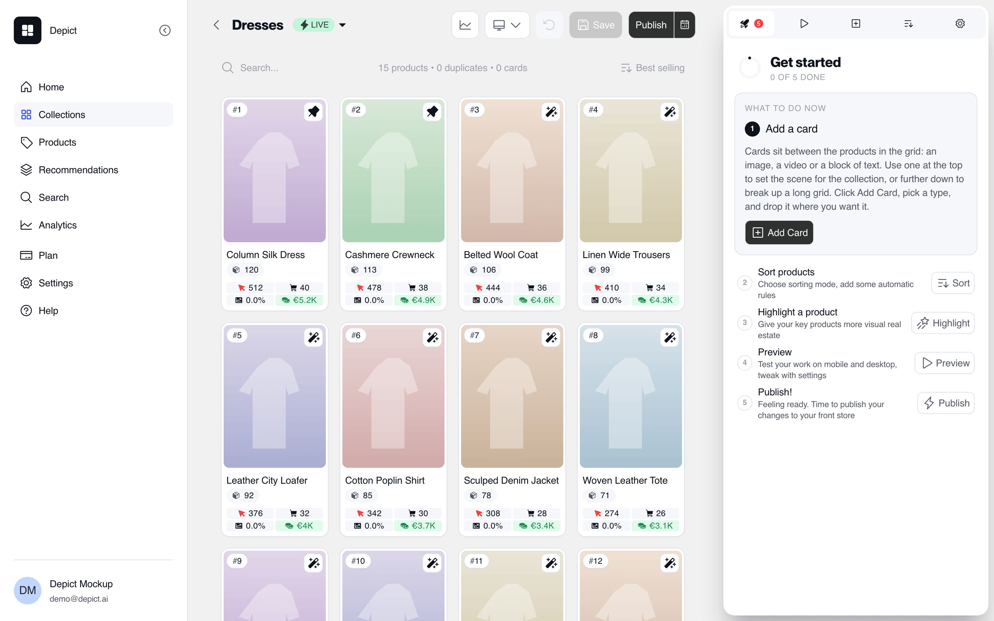Click the LIVE status badge

tap(314, 25)
